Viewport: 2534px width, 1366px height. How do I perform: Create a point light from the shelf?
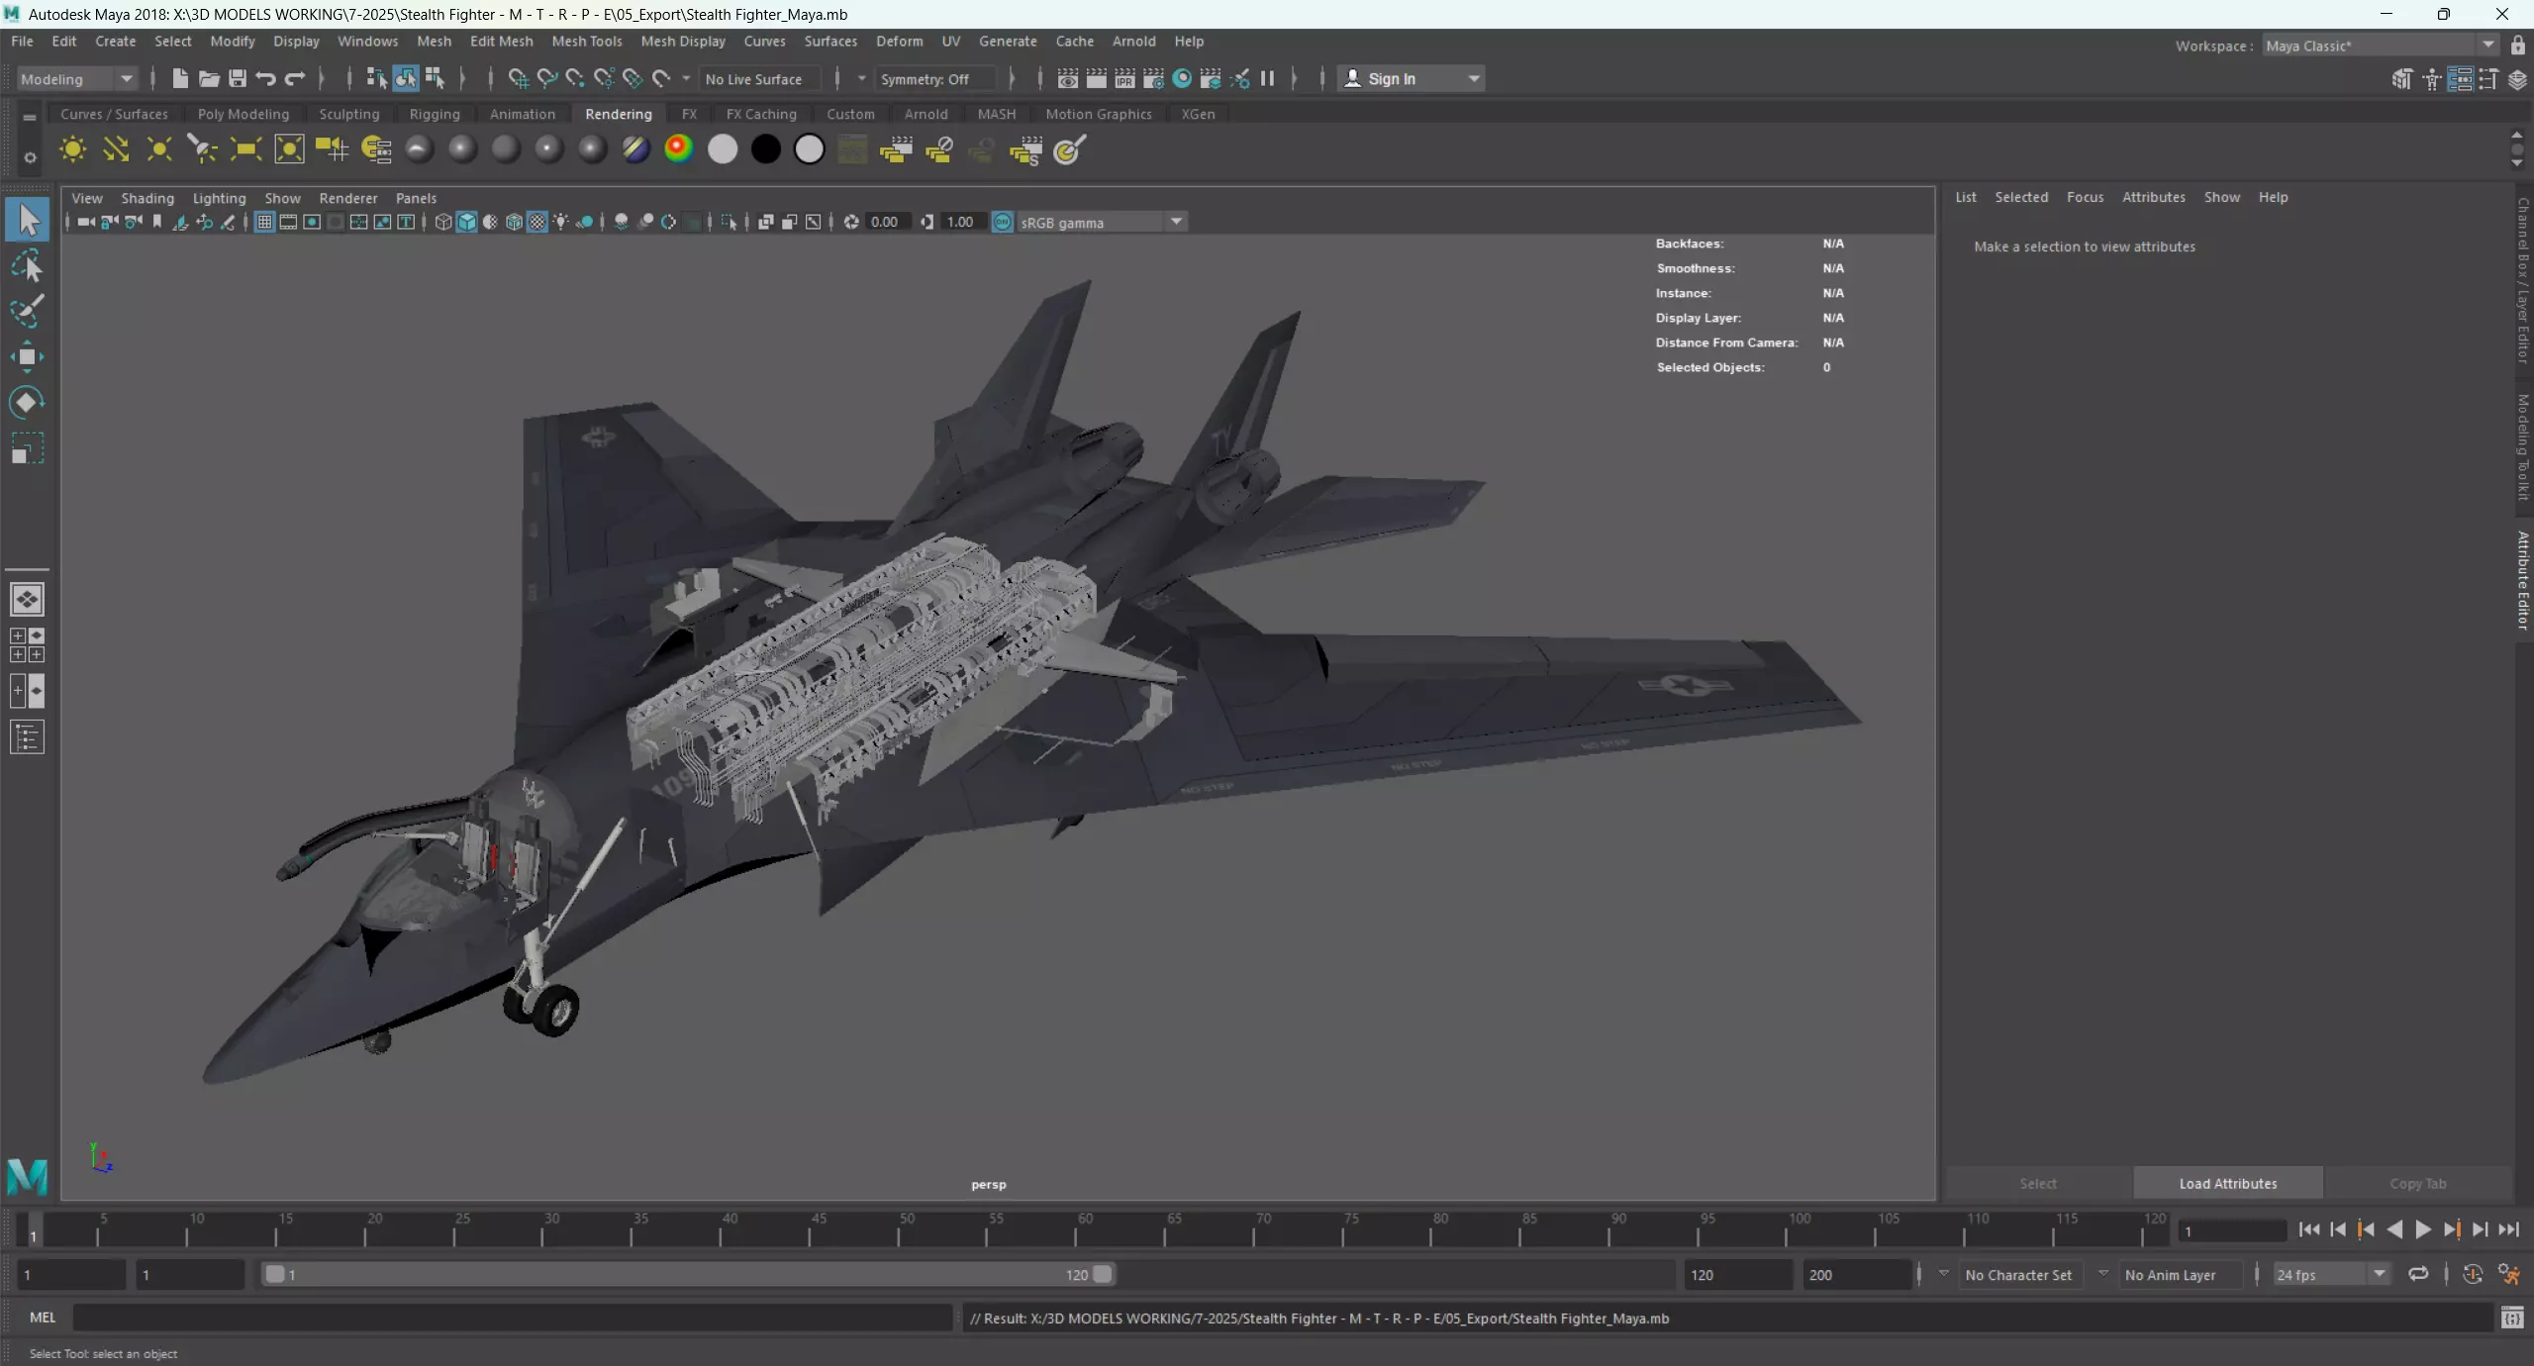tap(159, 149)
